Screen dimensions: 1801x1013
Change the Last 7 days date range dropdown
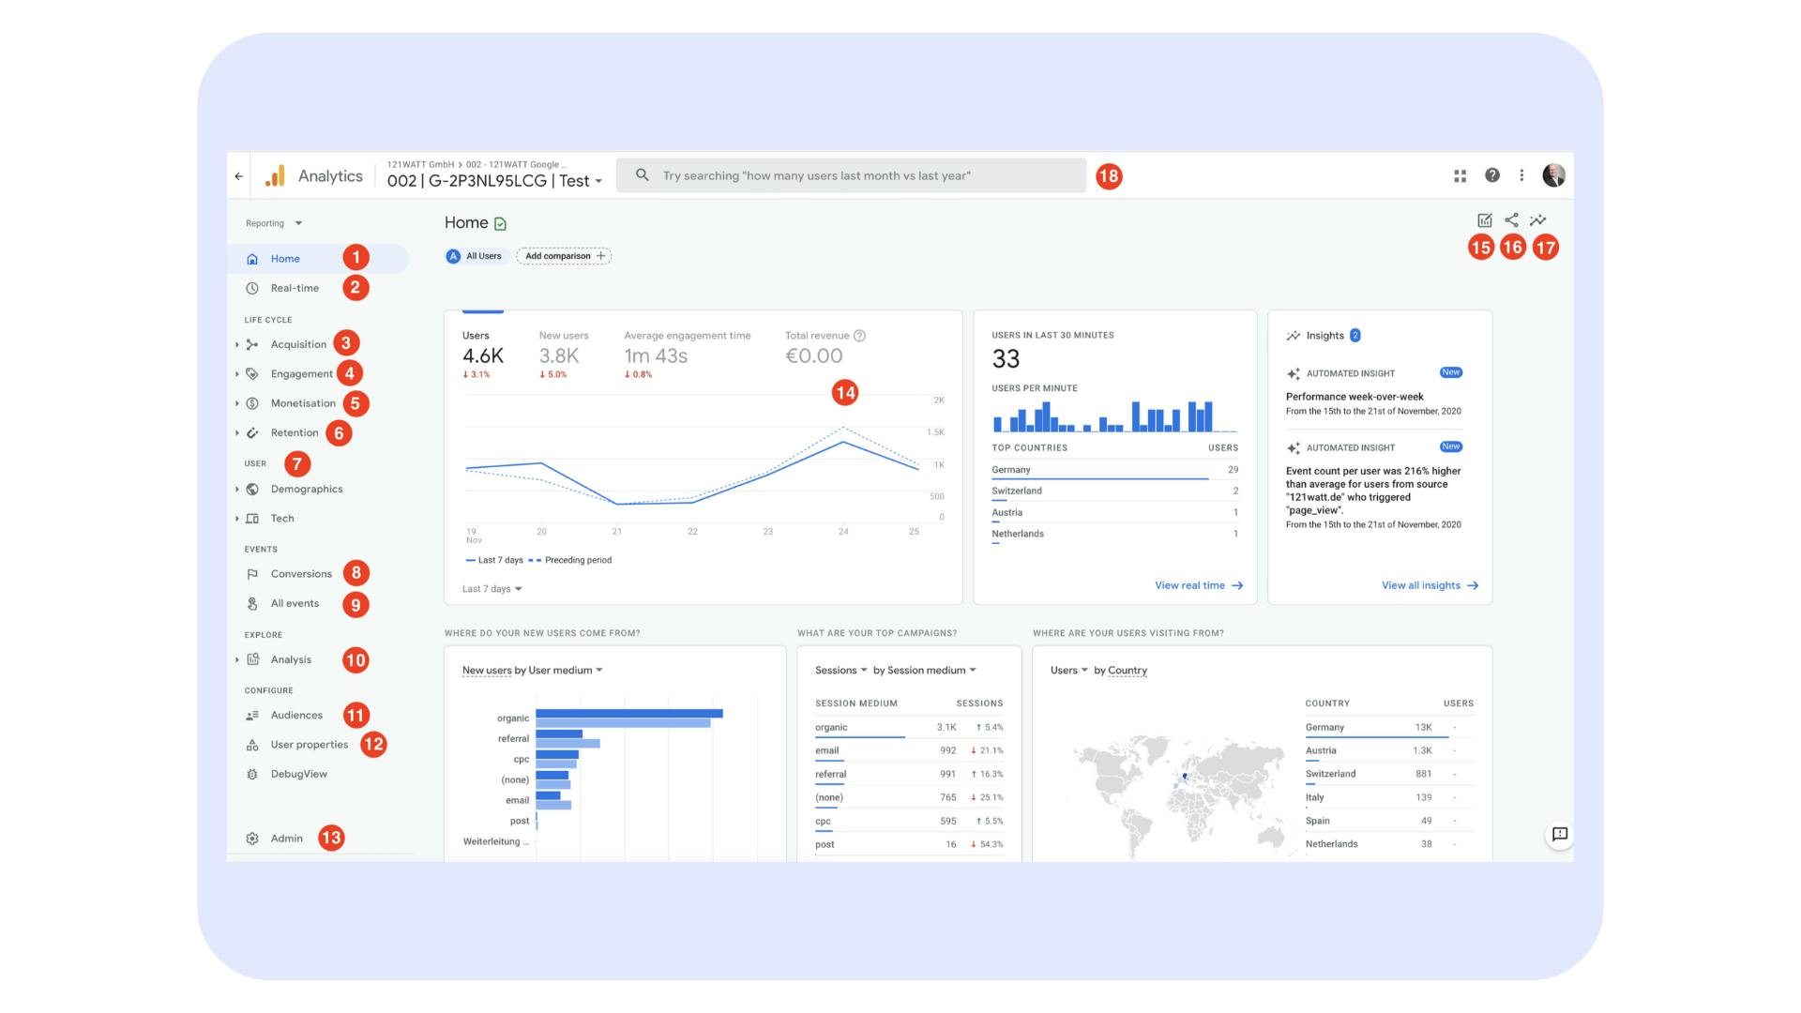tap(490, 588)
